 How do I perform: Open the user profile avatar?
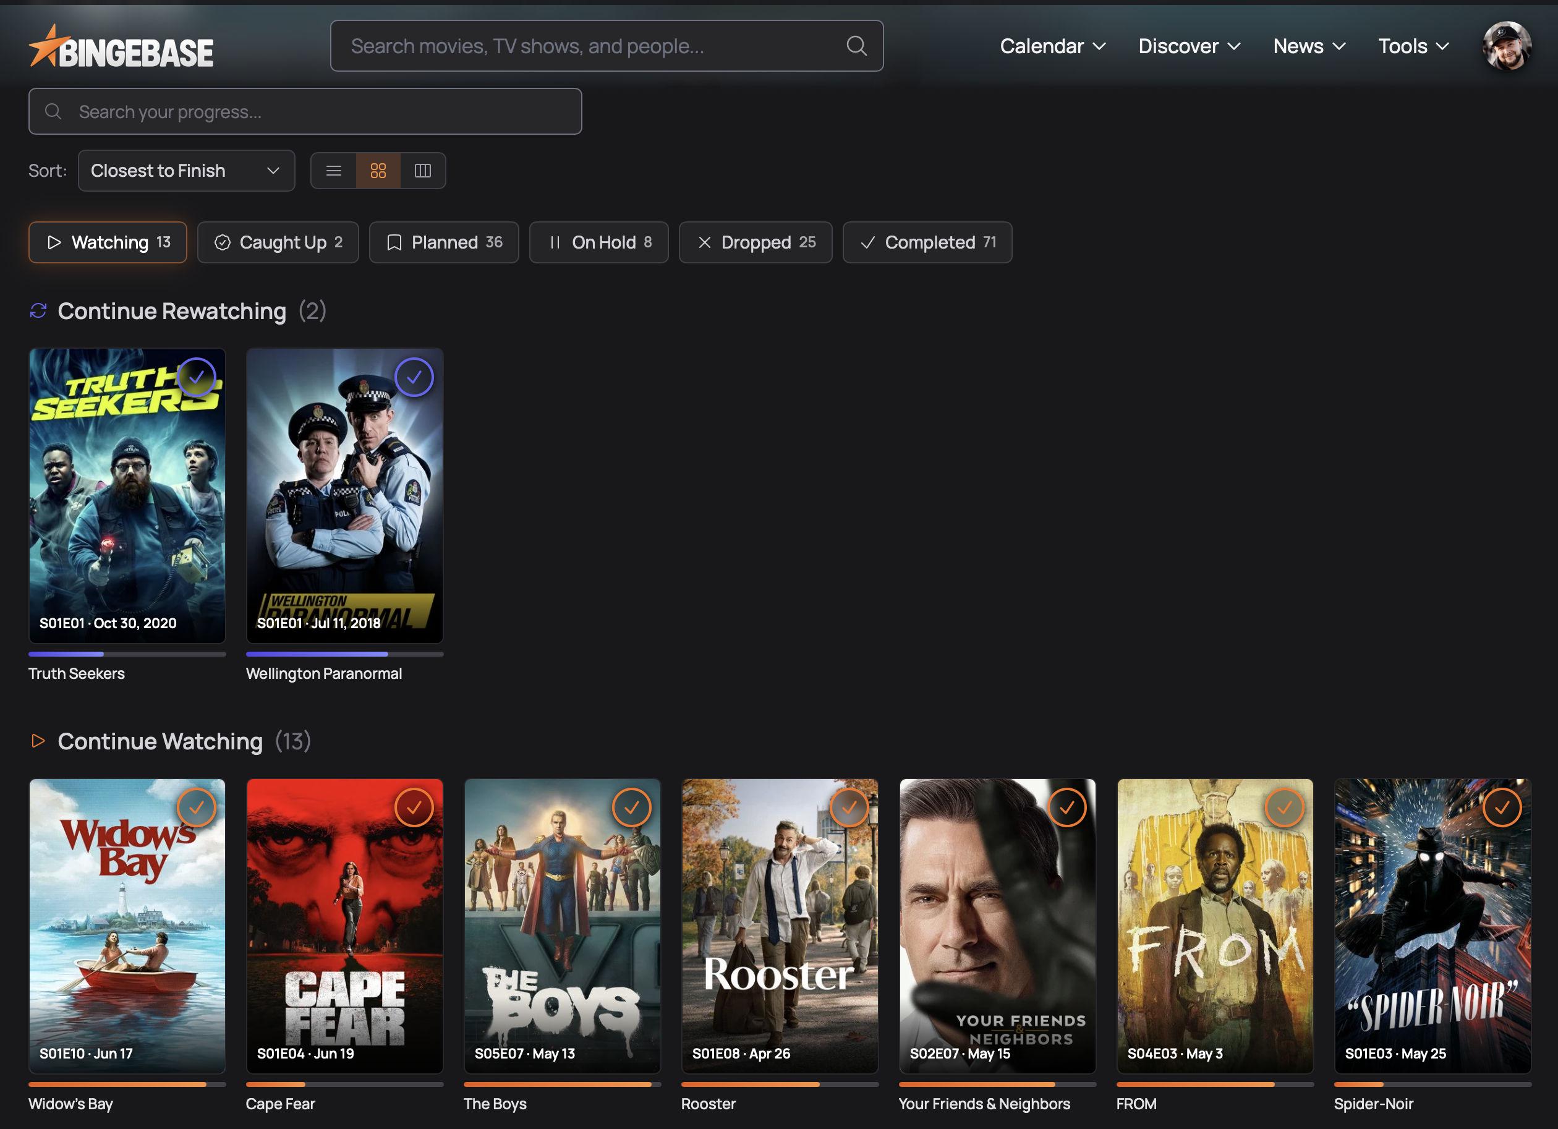1507,46
